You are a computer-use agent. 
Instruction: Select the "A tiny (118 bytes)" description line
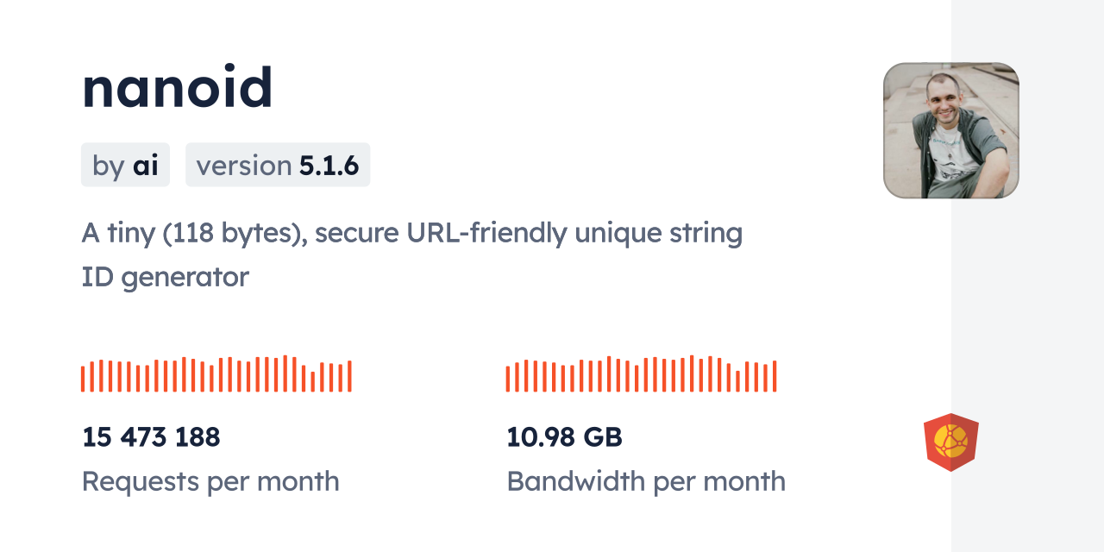[411, 233]
